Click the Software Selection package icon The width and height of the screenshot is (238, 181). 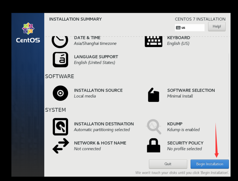(154, 95)
